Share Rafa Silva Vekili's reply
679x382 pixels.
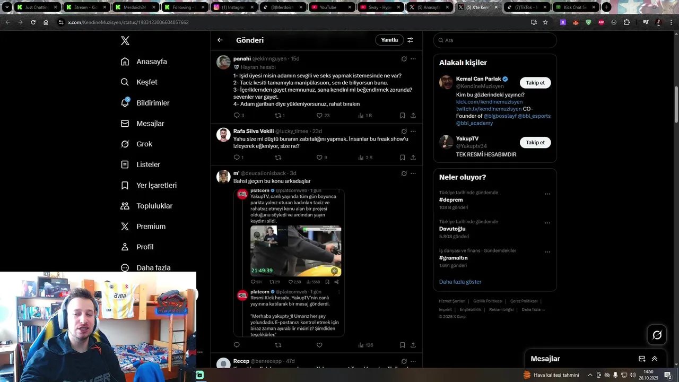[x=413, y=158]
